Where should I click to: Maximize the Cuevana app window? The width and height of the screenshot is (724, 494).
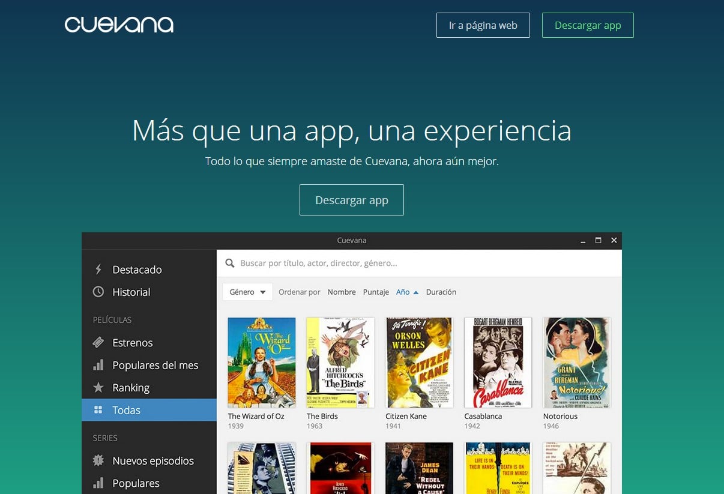598,240
